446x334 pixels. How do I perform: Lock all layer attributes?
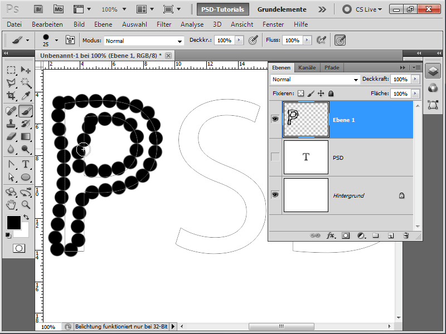pyautogui.click(x=331, y=93)
